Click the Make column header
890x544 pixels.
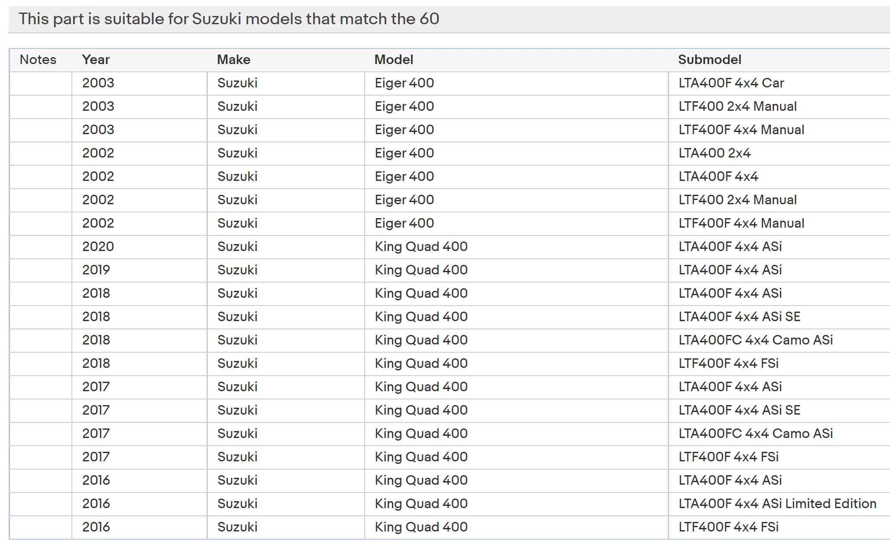(x=233, y=60)
